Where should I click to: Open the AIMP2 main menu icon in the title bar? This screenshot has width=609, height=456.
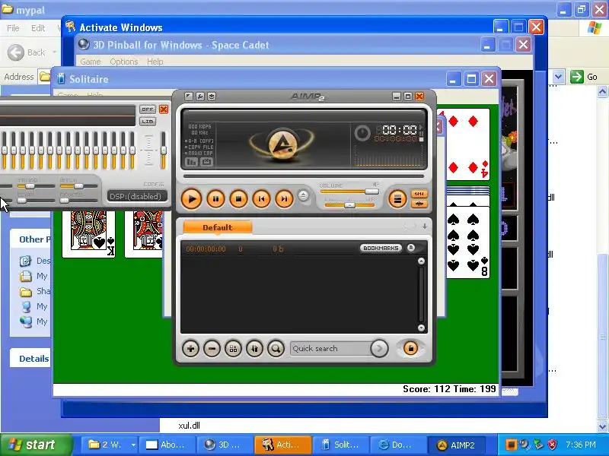pos(189,97)
